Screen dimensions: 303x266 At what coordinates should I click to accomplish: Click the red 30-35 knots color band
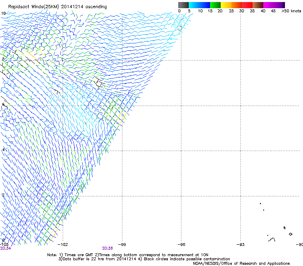[247, 5]
